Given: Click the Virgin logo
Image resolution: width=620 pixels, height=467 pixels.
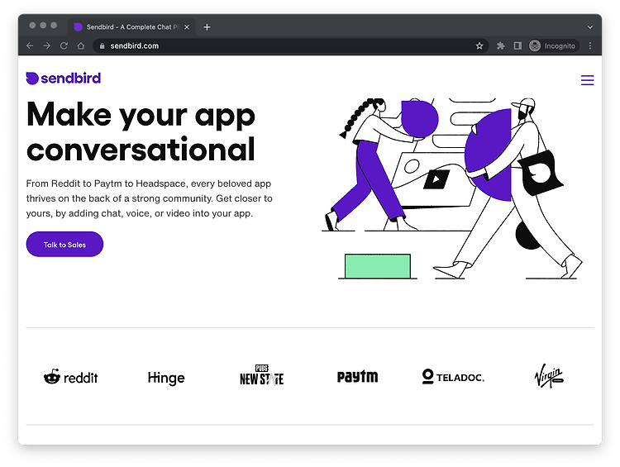Looking at the screenshot, I should (549, 375).
